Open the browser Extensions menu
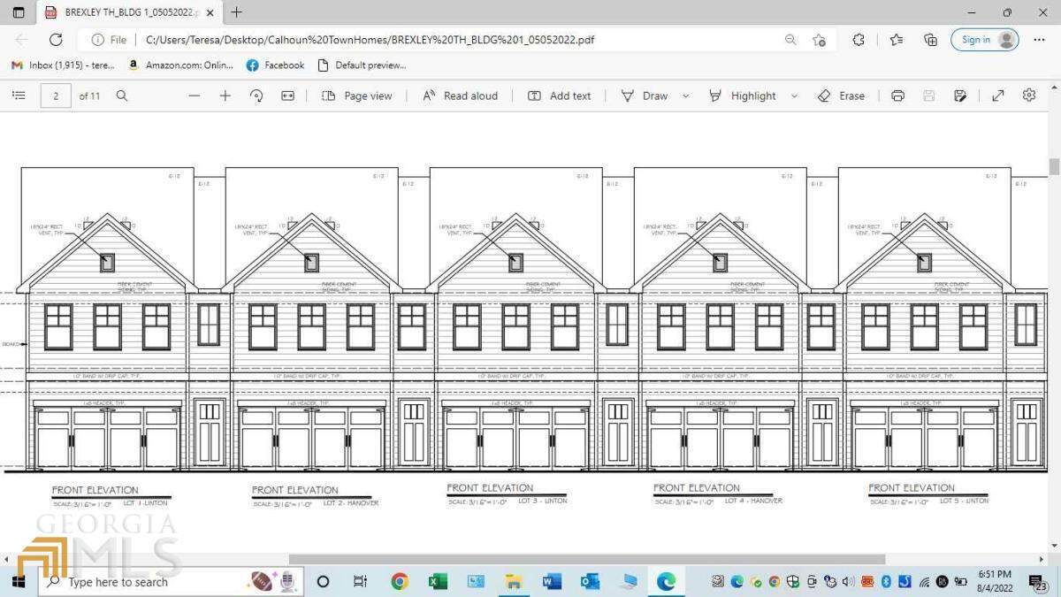The image size is (1061, 597). point(859,40)
